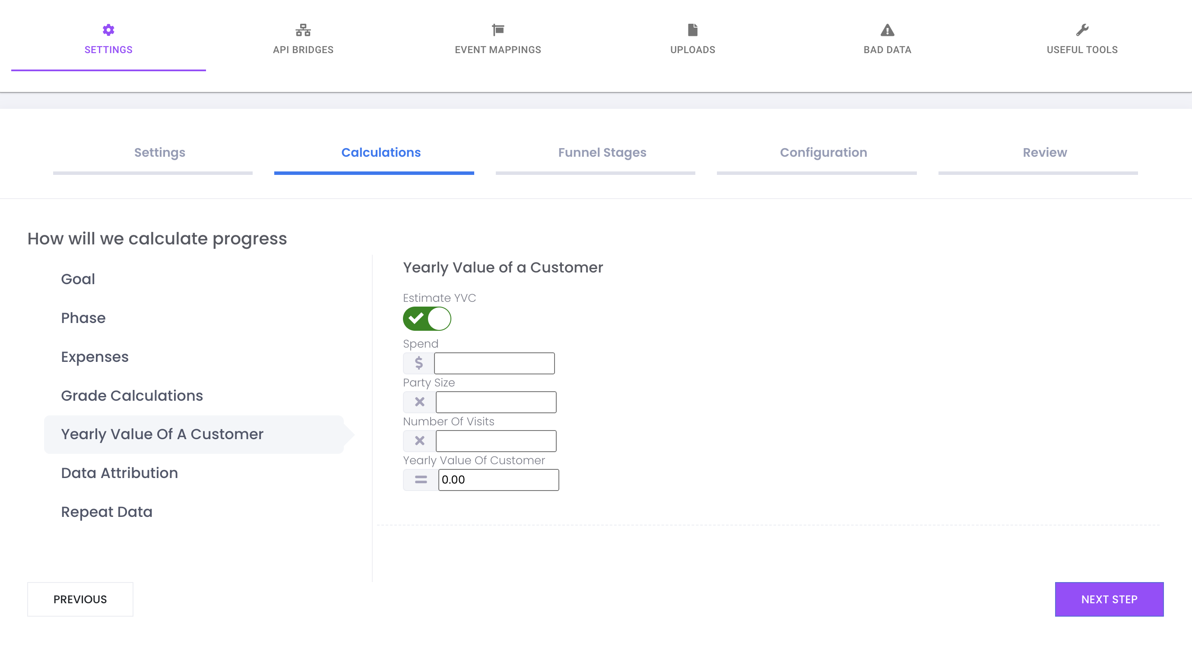
Task: Go to the Review step tab
Action: pyautogui.click(x=1044, y=152)
